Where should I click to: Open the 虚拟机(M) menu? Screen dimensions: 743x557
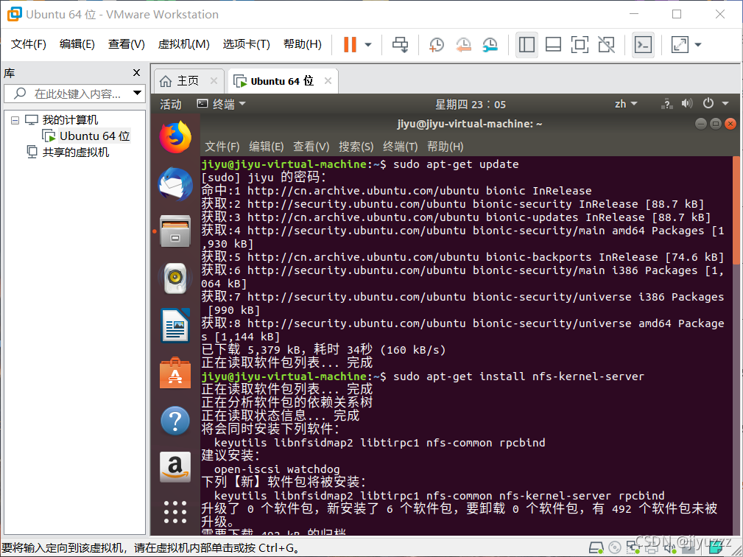pos(183,44)
